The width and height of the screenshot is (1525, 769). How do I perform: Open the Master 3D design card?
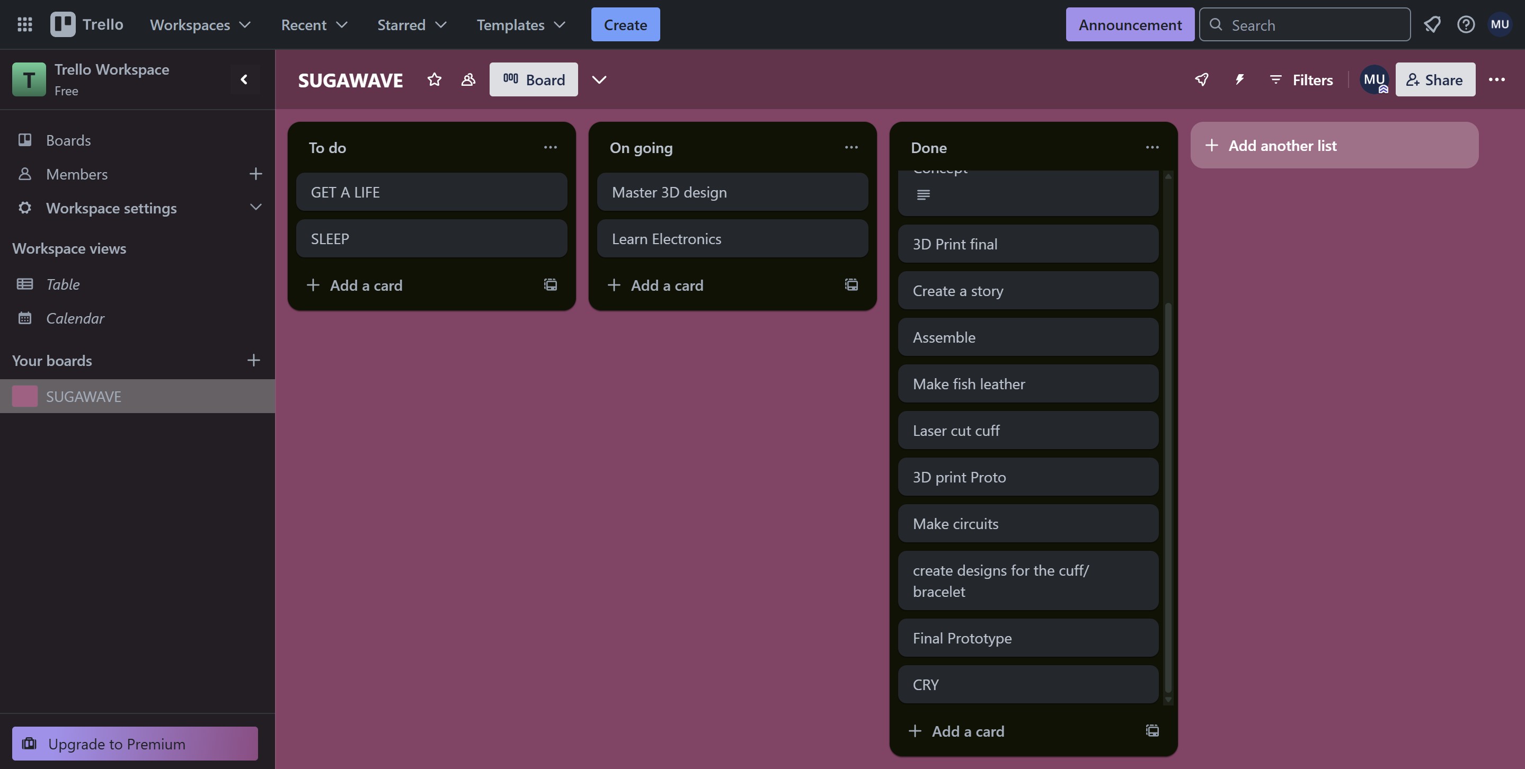click(732, 192)
